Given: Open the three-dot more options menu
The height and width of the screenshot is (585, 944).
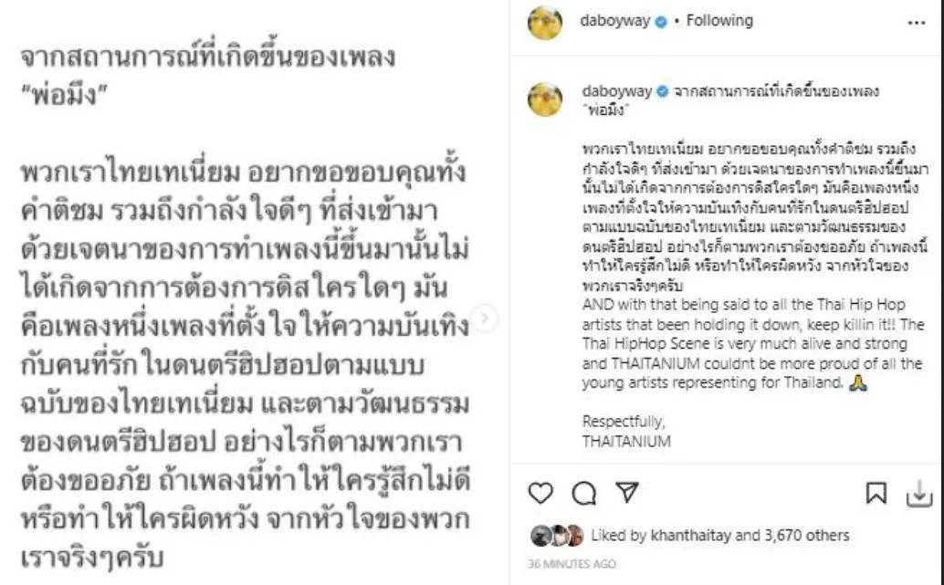Looking at the screenshot, I should click(x=917, y=23).
